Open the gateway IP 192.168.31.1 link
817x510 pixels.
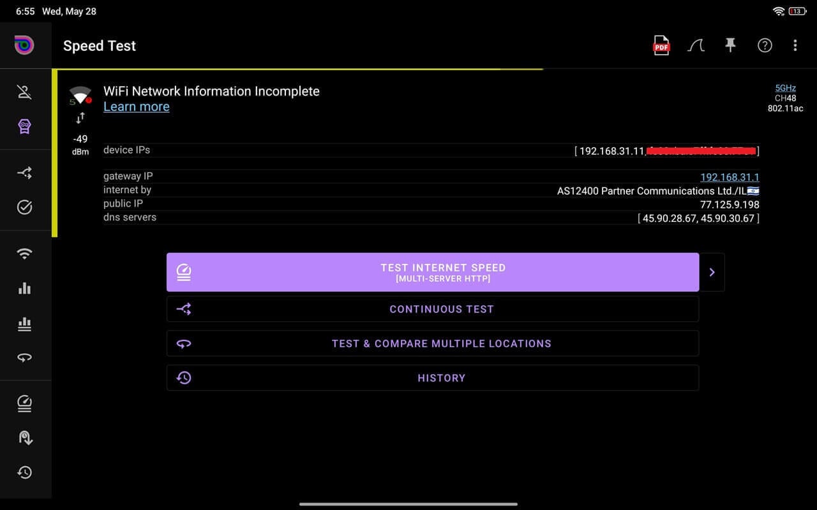click(730, 177)
